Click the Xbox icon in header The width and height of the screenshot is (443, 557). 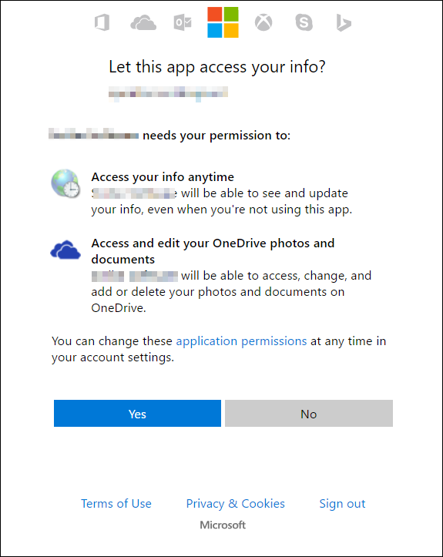(x=263, y=23)
